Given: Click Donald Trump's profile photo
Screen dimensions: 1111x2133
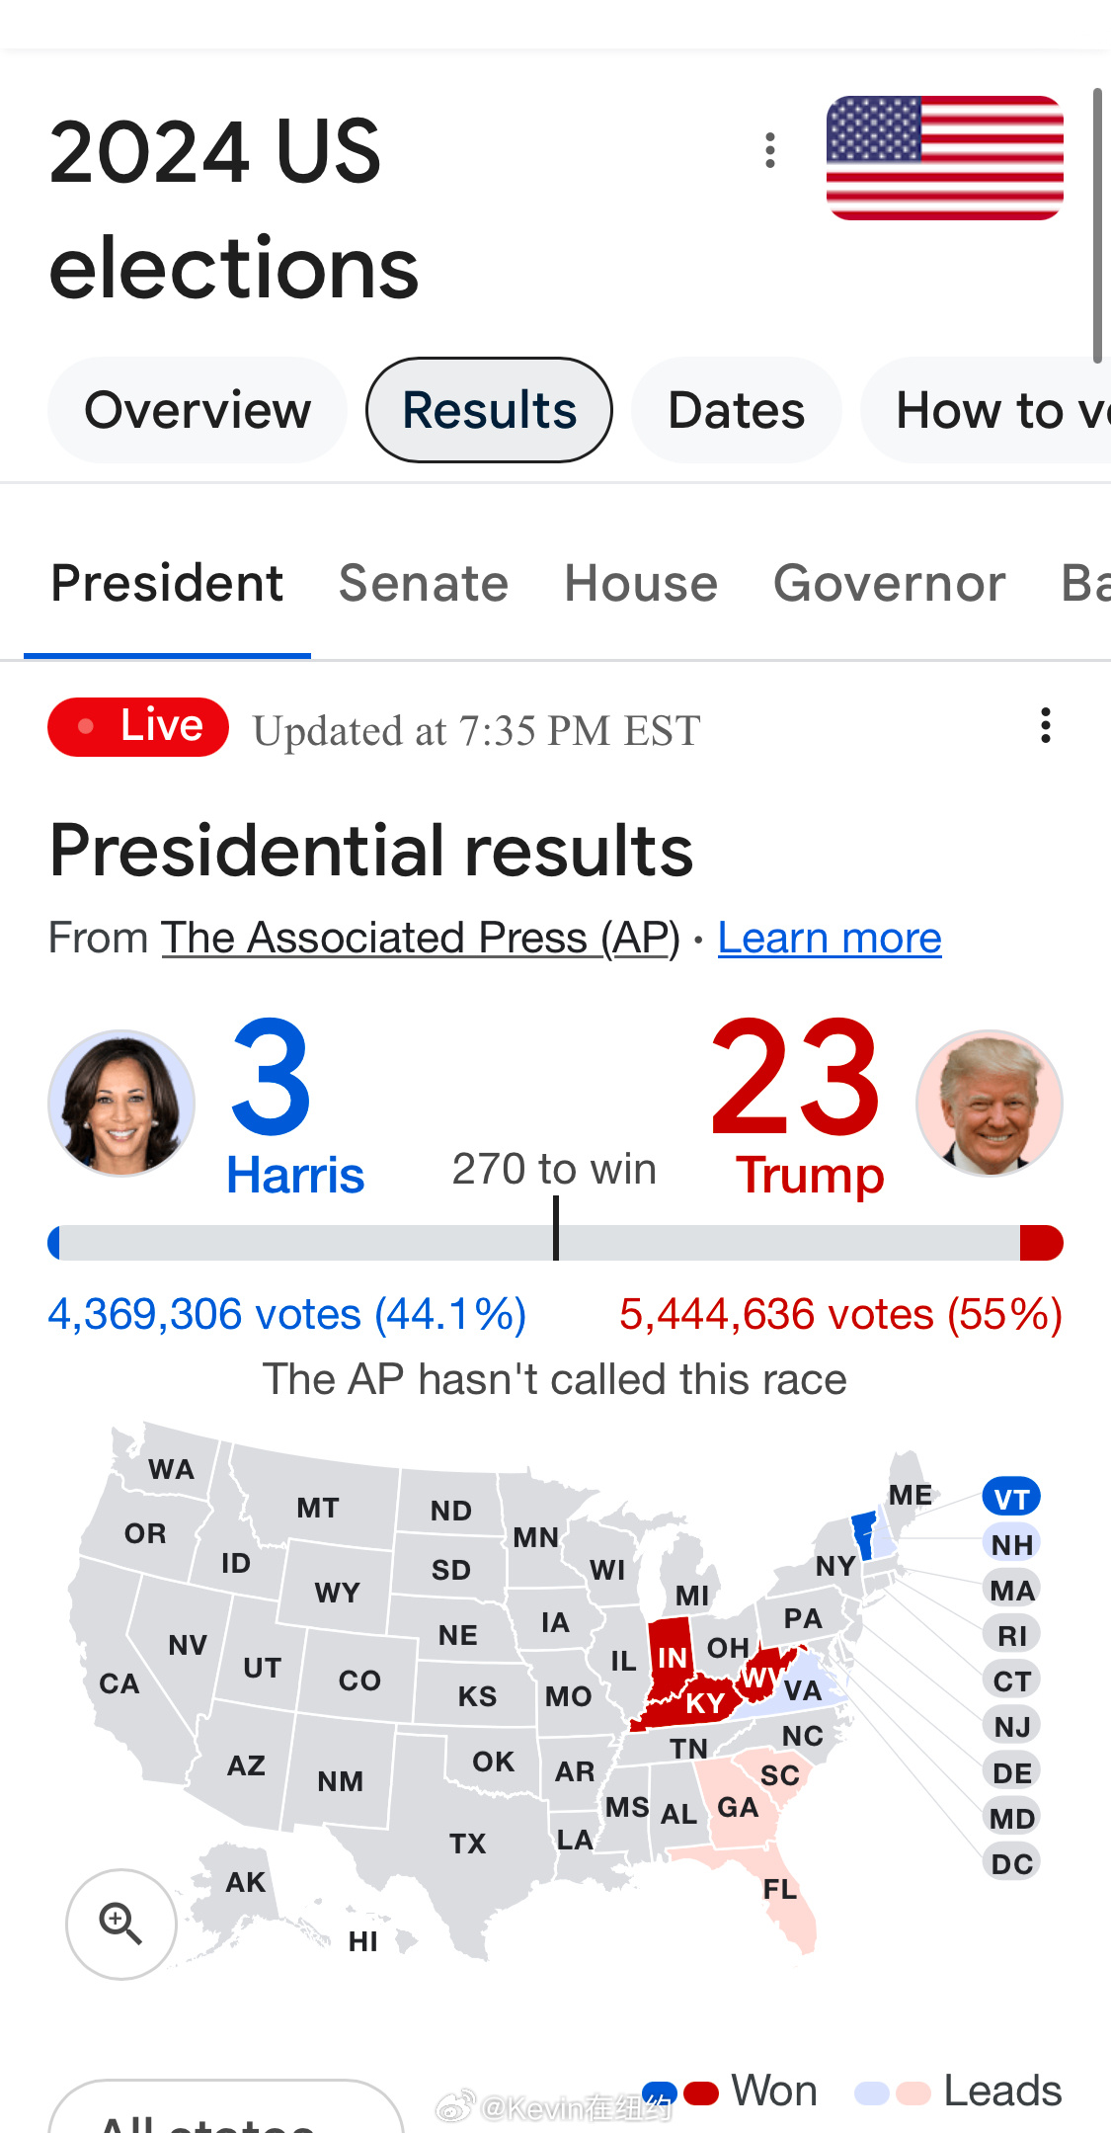Looking at the screenshot, I should [x=989, y=1103].
